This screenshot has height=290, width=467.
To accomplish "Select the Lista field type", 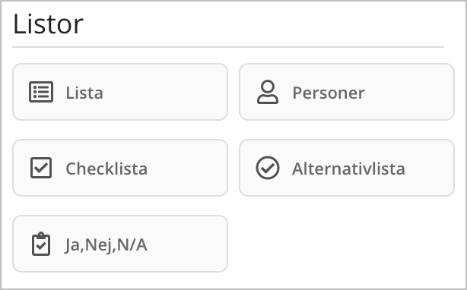I will tap(120, 92).
